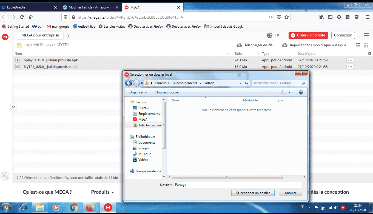Open options for MyTF1_8.5.0 file
Image resolution: width=373 pixels, height=214 pixels.
click(x=350, y=67)
